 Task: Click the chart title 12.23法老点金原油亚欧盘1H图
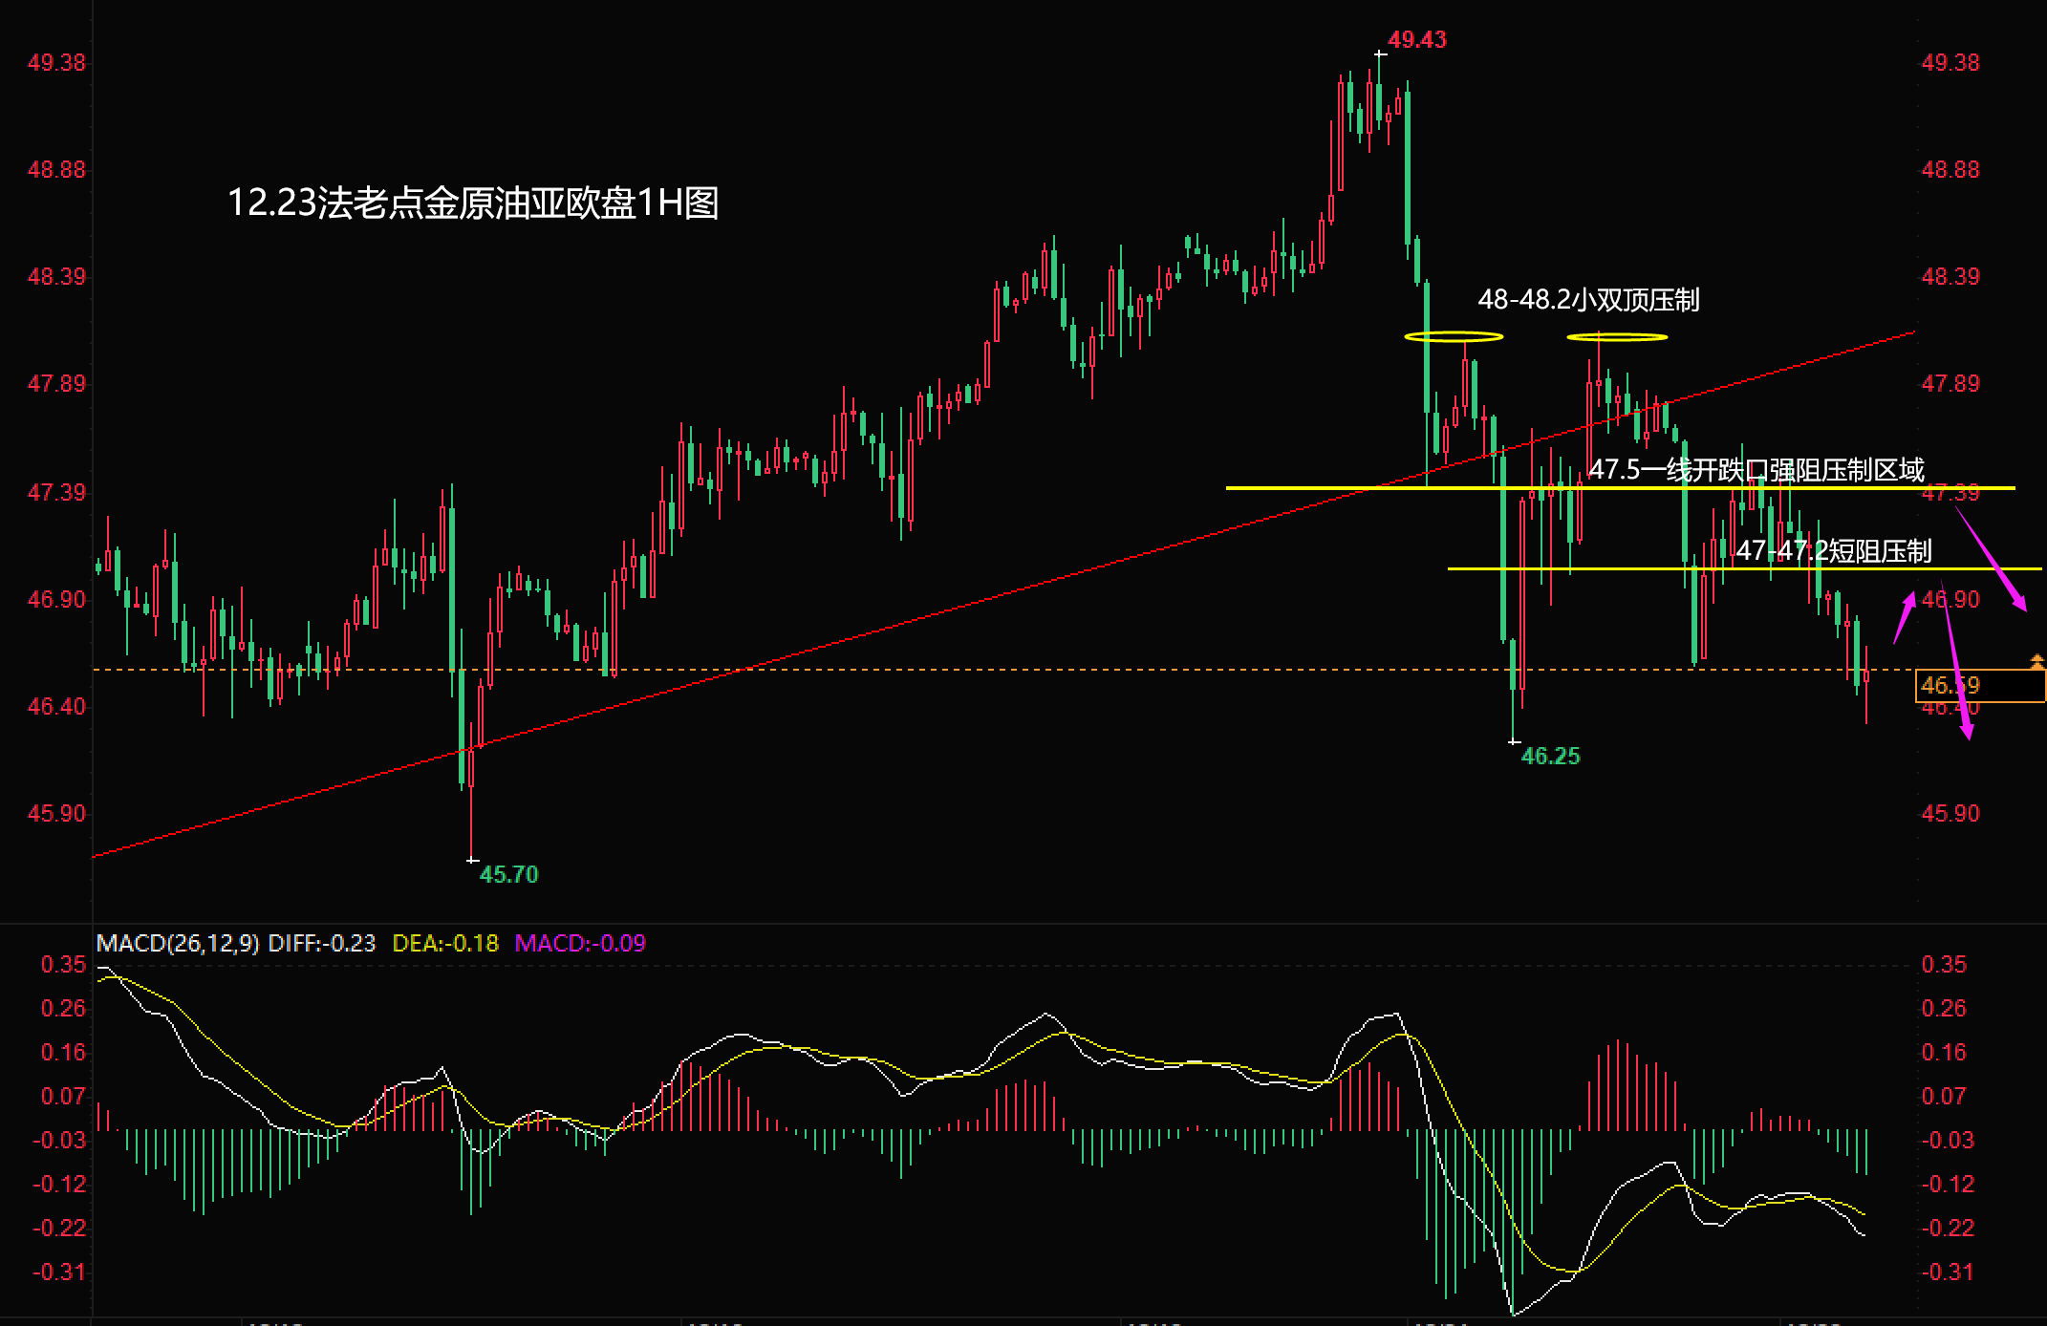tap(473, 203)
